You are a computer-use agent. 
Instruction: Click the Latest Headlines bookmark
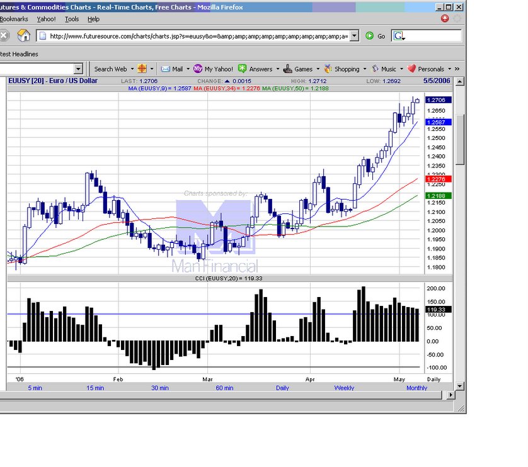pos(19,54)
